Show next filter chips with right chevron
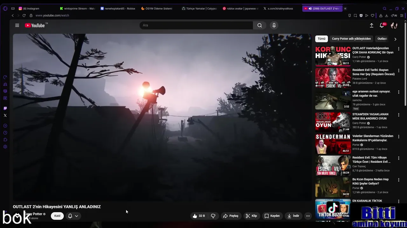Viewport: 407px width, 228px height. tap(395, 39)
